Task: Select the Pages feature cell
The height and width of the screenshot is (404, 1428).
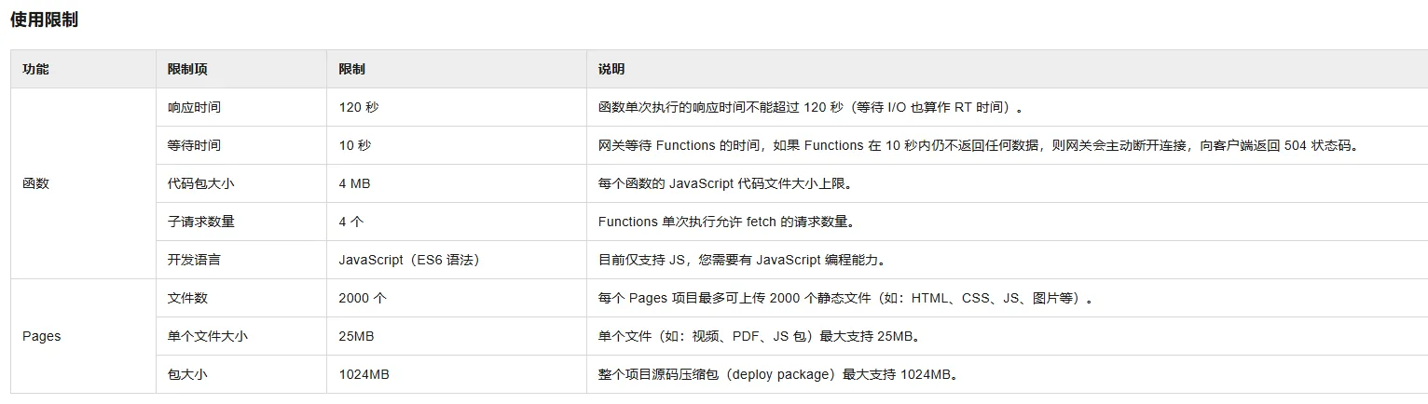Action: click(x=41, y=336)
